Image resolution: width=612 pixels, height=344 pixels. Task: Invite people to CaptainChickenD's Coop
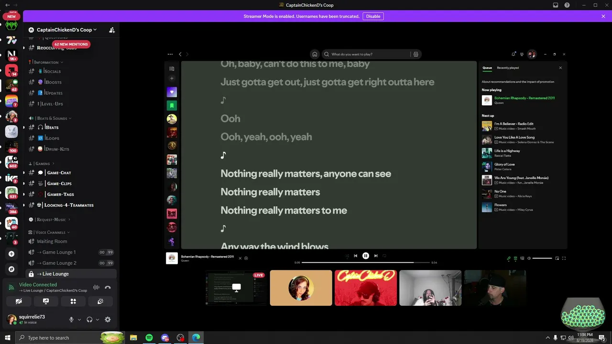(112, 30)
